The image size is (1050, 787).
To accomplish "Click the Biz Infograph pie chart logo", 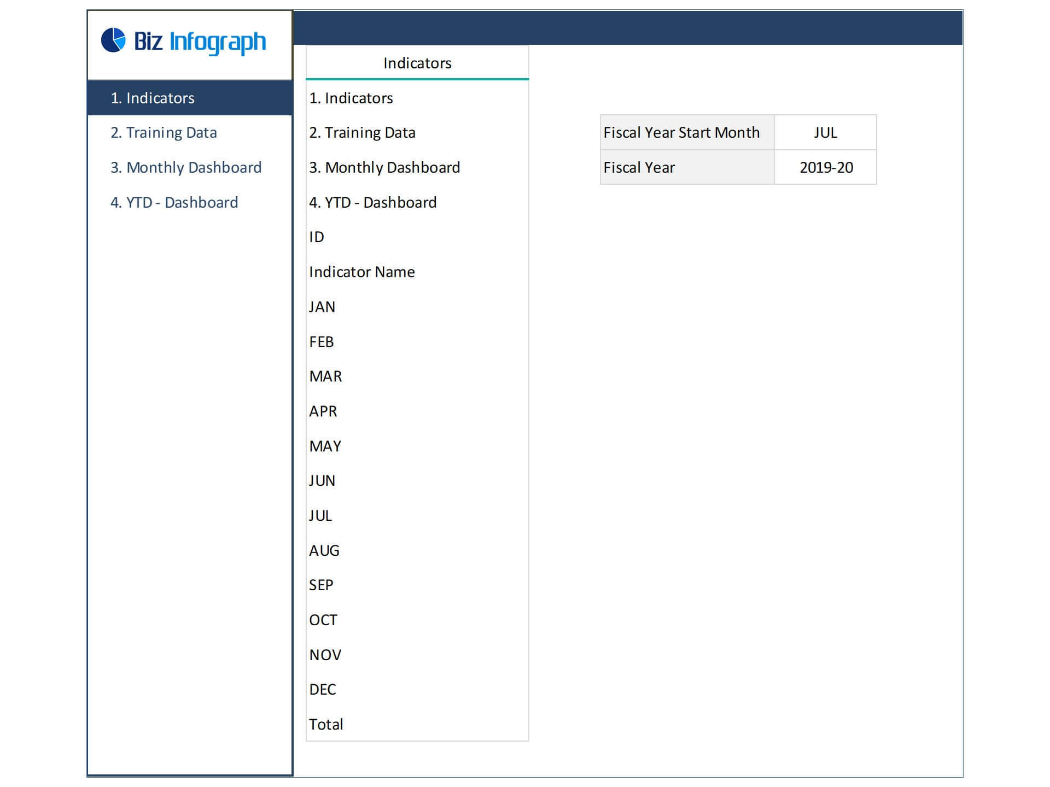I will coord(113,40).
